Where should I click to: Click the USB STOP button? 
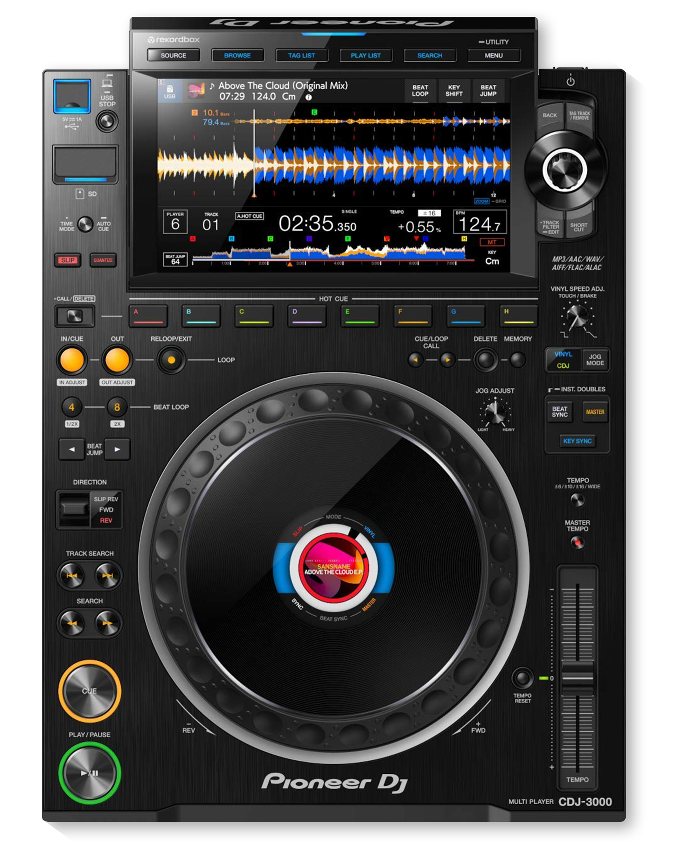coord(107,122)
